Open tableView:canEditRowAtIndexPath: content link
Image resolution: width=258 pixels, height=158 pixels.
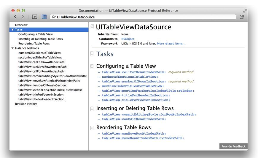(134, 119)
